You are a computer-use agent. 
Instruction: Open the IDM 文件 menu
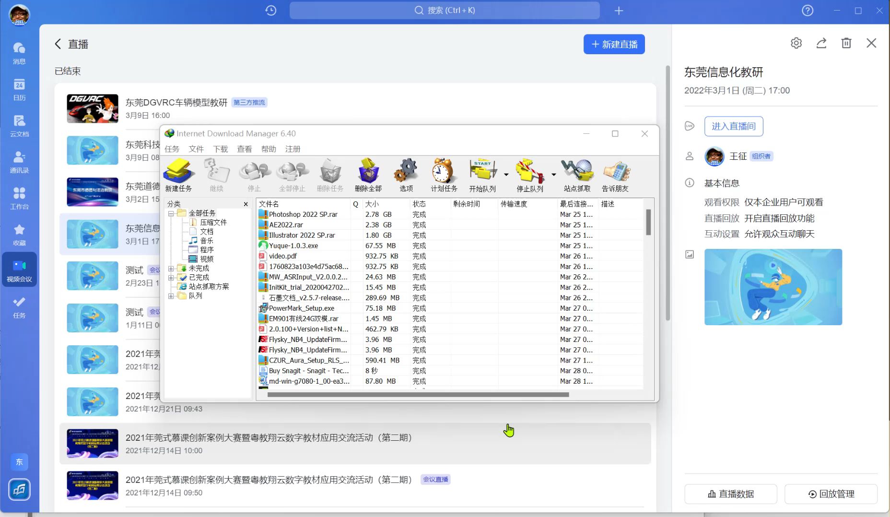196,149
